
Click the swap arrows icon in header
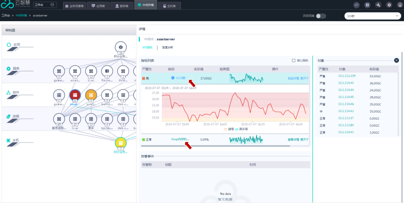pos(357,5)
